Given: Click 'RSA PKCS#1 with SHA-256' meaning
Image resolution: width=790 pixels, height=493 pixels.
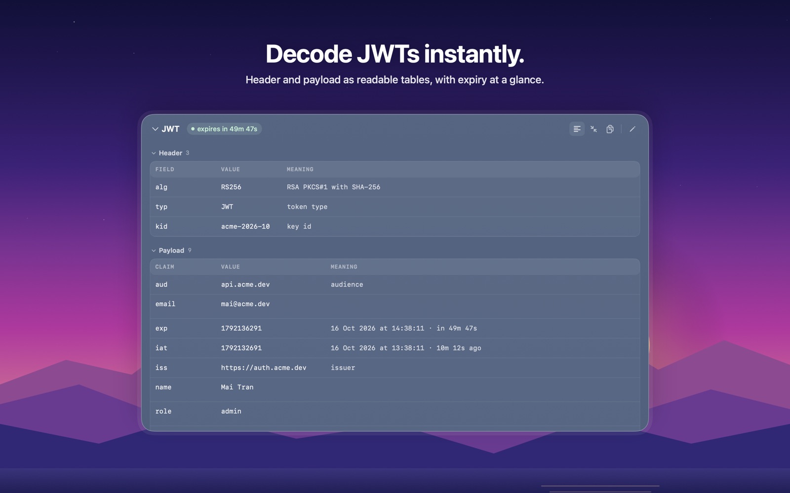Looking at the screenshot, I should tap(333, 187).
